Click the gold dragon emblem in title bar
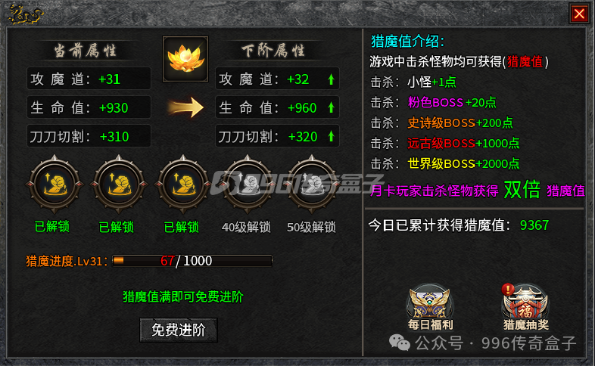595x366 pixels. (25, 15)
